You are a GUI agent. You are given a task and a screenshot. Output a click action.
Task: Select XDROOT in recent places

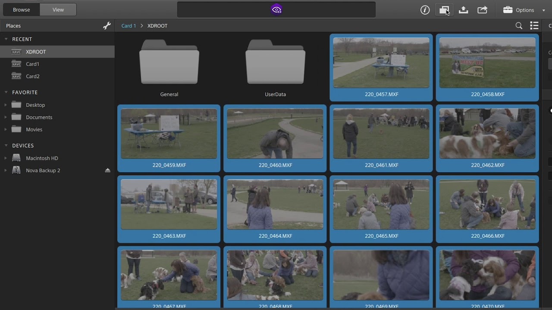[57, 52]
